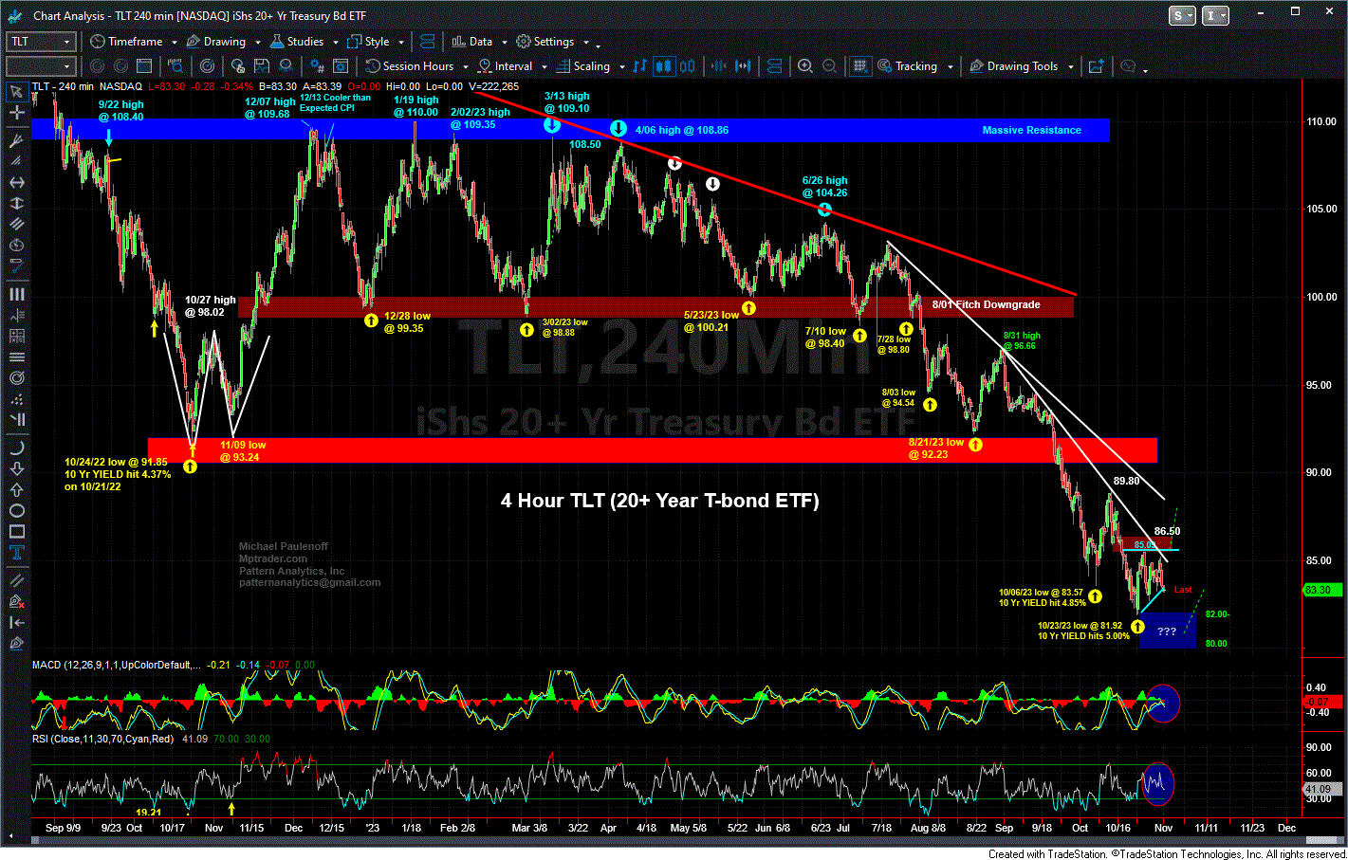Viewport: 1348px width, 860px height.
Task: Place a down arrow marker tool
Action: 16,468
